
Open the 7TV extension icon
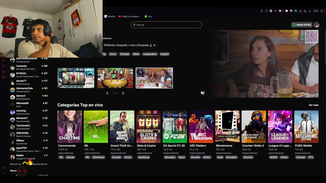(x=296, y=11)
